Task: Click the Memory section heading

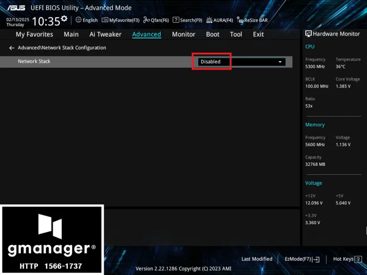Action: point(315,125)
